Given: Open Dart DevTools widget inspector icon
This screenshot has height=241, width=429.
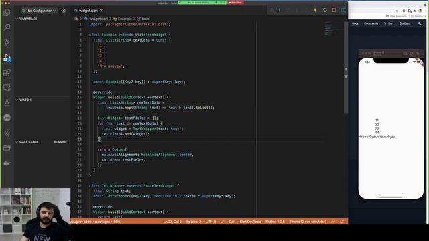Looking at the screenshot, I should (x=343, y=10).
